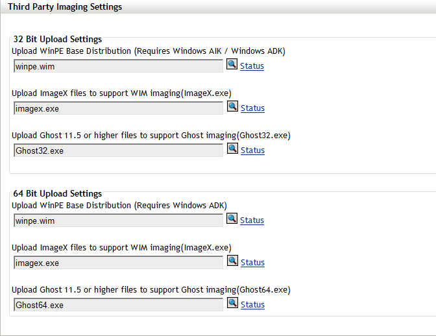
Task: Open Status link for 32-bit ImageX files
Action: [x=252, y=108]
